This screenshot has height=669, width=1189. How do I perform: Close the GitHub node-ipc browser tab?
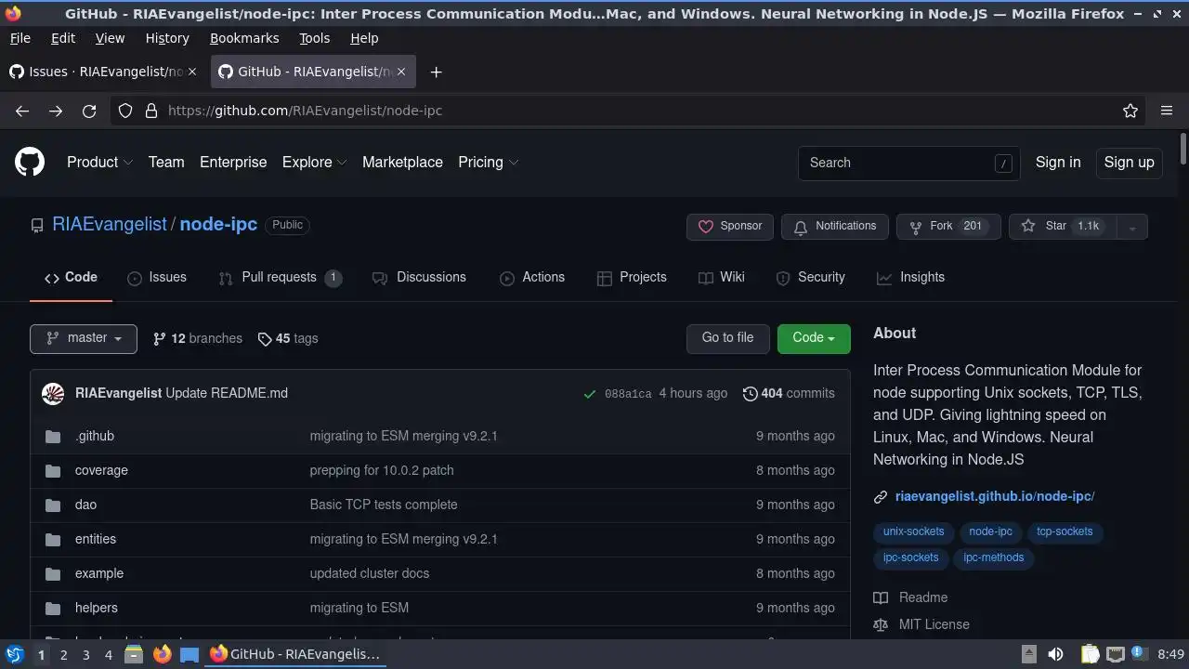tap(400, 72)
